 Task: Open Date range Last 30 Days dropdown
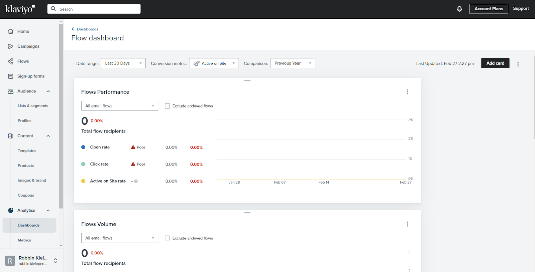pyautogui.click(x=123, y=63)
